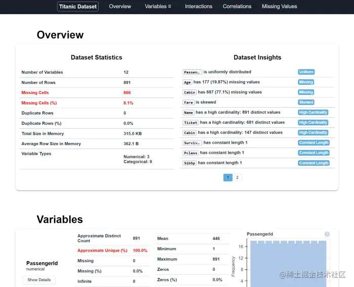Click the Fare column tag
Image resolution: width=354 pixels, height=287 pixels.
(x=188, y=103)
